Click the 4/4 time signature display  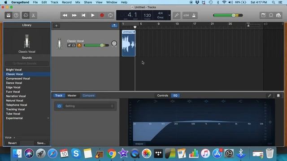coord(161,13)
